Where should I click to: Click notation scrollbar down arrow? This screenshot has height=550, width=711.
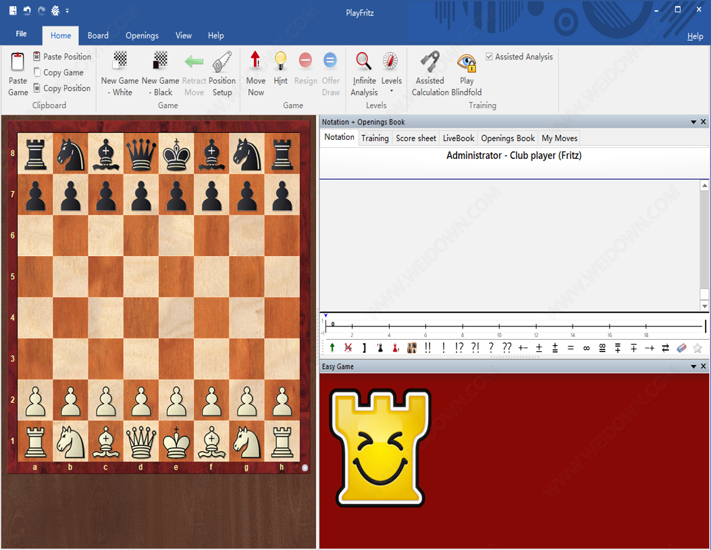(x=705, y=306)
